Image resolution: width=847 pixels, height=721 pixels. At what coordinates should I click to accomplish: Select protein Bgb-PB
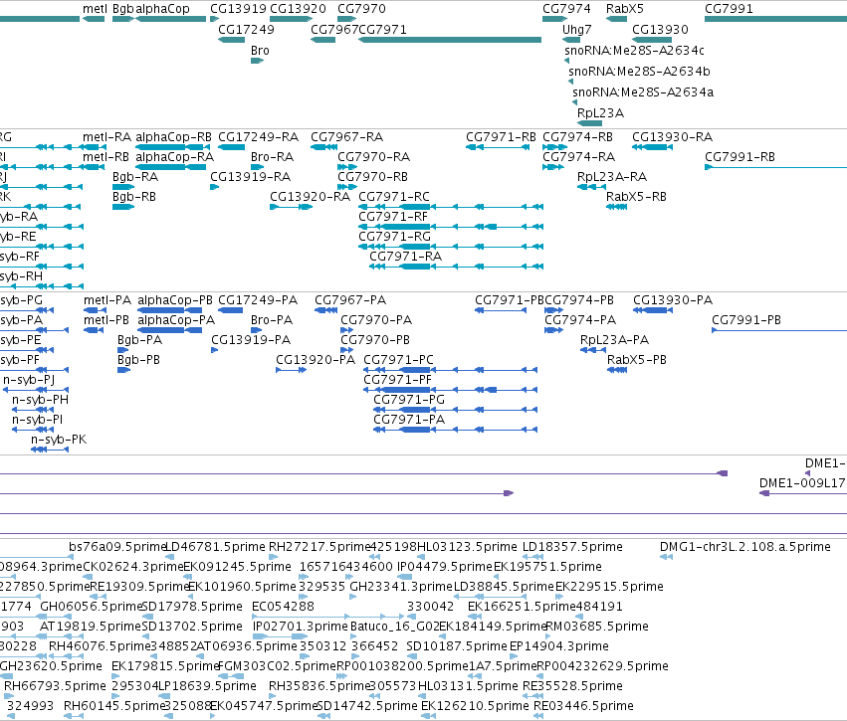(x=138, y=360)
